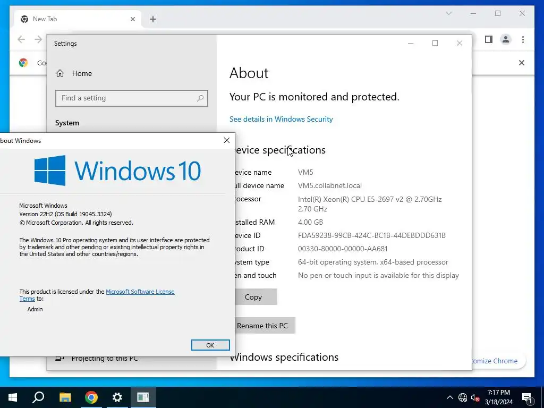Click the Product ID 00330-80000-00000-AA681
Image resolution: width=544 pixels, height=408 pixels.
(343, 249)
